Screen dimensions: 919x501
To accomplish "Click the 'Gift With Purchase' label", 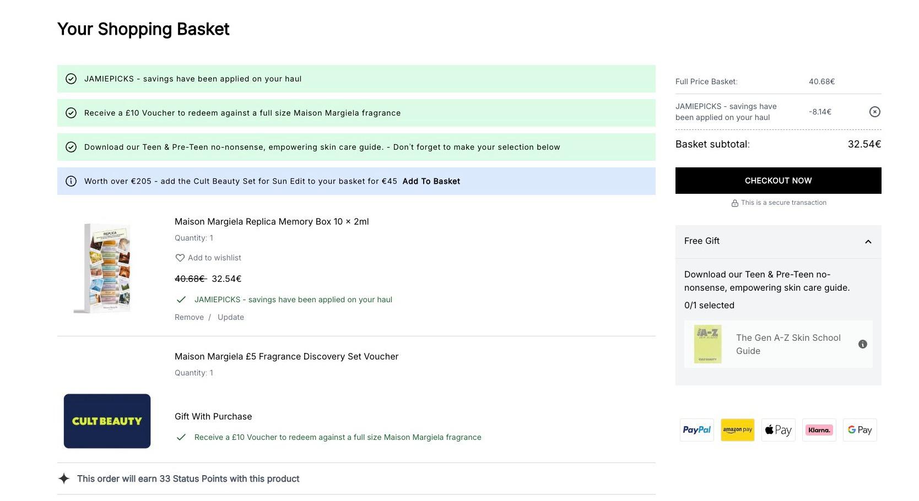I will tap(213, 416).
